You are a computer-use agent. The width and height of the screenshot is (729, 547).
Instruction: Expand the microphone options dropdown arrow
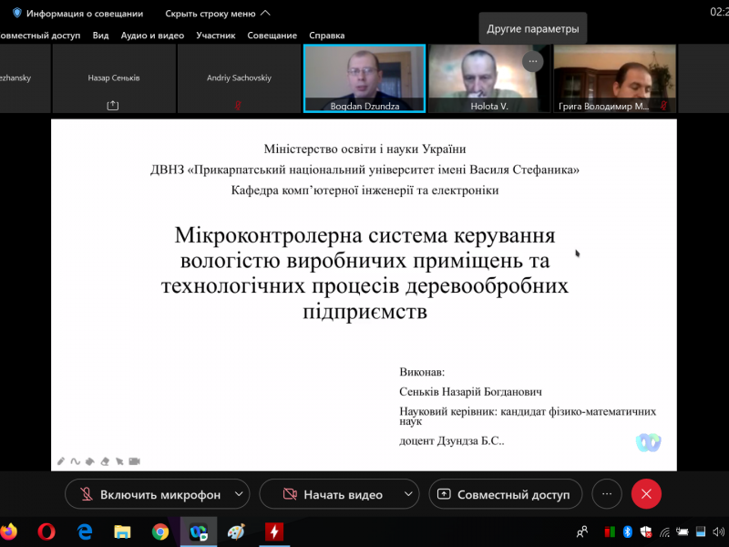[x=239, y=494]
